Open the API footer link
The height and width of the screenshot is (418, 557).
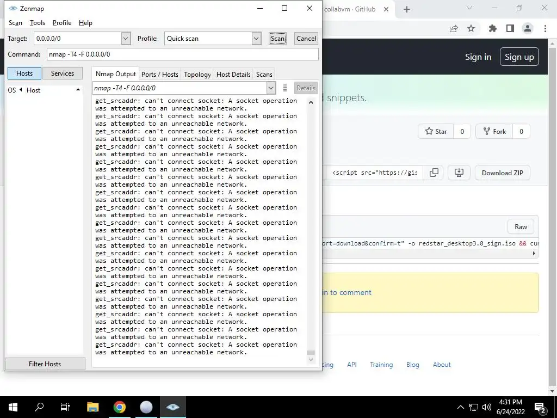point(352,364)
